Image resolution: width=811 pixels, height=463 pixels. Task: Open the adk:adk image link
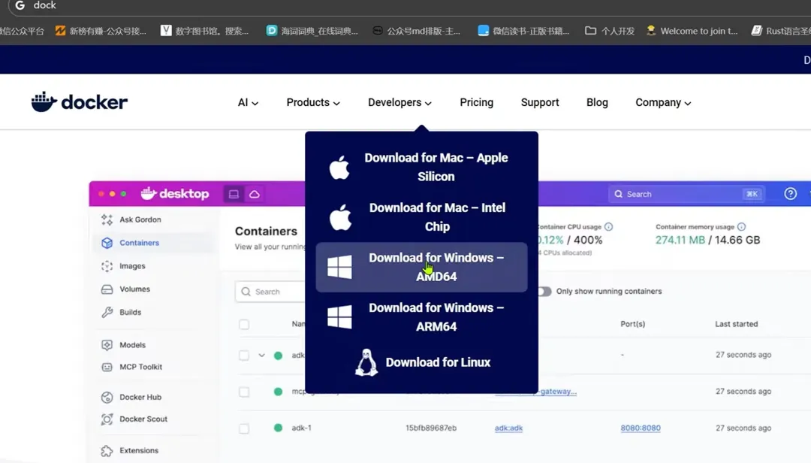coord(508,428)
